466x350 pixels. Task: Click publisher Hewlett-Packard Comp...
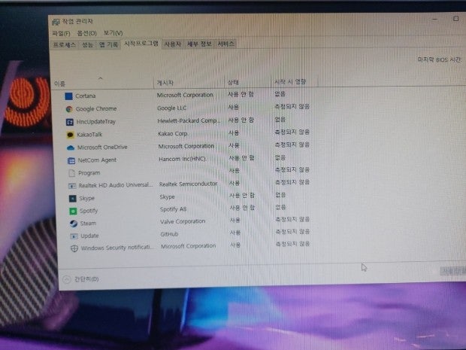pyautogui.click(x=189, y=121)
